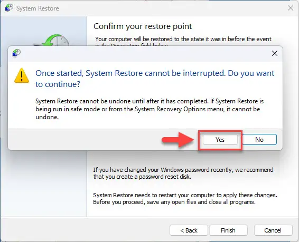Click the 'cannot be undone' explanation paragraph
This screenshot has height=242, width=299.
149,109
